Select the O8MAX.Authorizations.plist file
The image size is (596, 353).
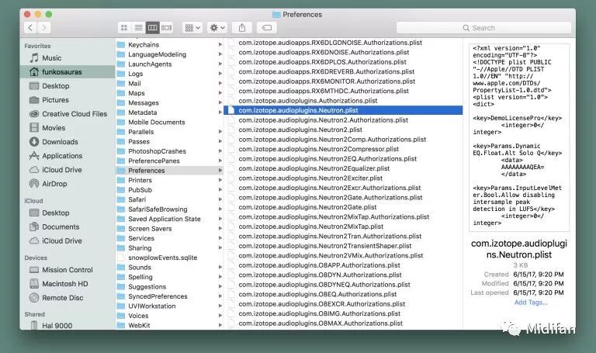click(343, 324)
